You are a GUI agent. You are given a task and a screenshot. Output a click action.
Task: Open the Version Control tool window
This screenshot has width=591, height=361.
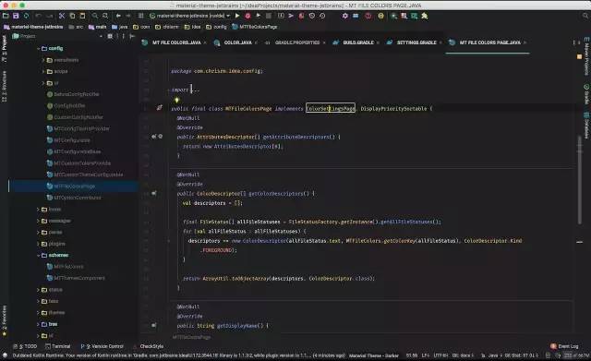[x=102, y=346]
